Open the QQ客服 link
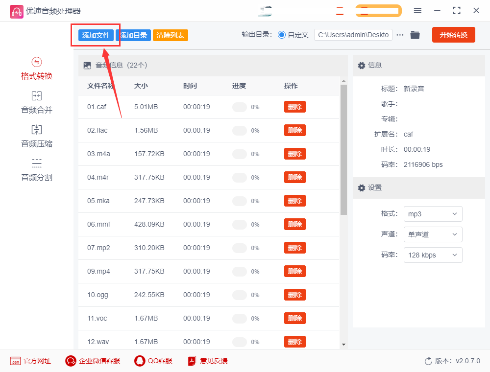Image resolution: width=490 pixels, height=372 pixels. pyautogui.click(x=160, y=361)
